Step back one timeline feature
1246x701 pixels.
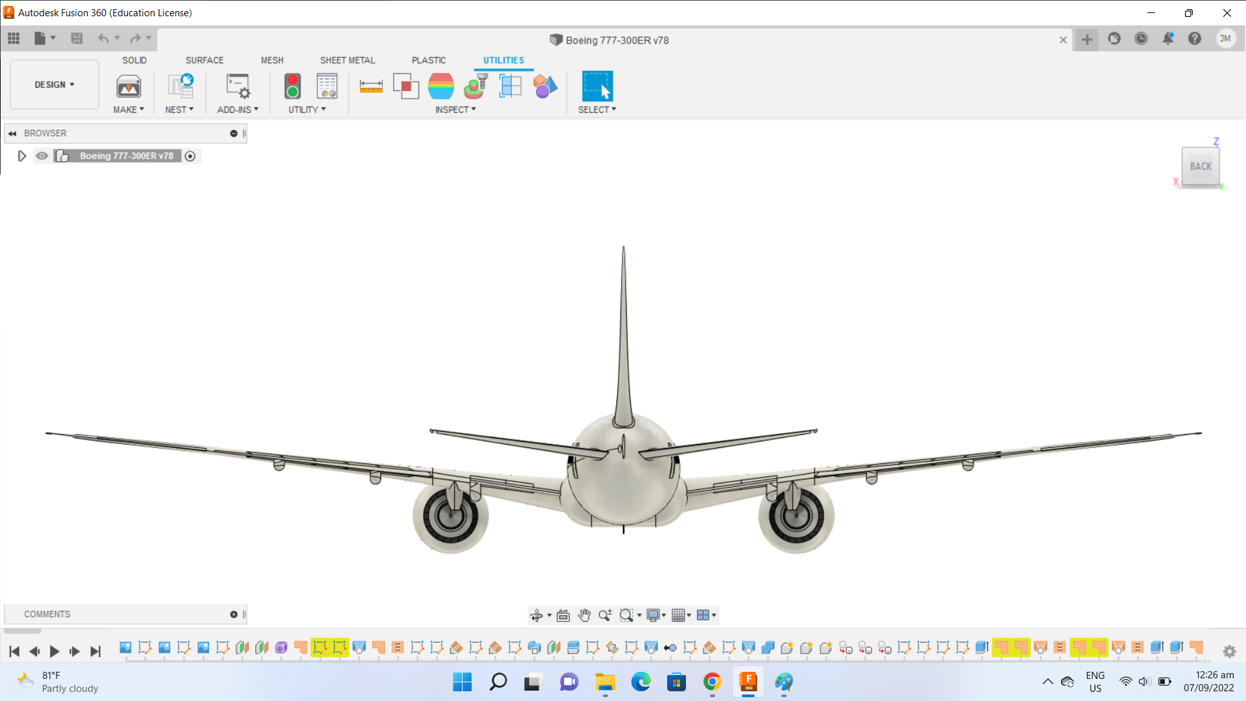click(x=34, y=651)
